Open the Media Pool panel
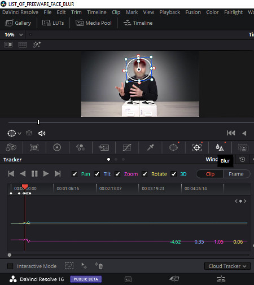Screen dimensions: 254x285 [x=94, y=23]
